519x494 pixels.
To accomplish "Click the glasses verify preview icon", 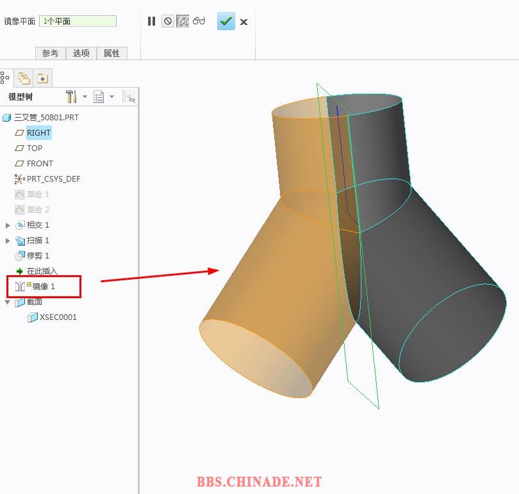I will 199,21.
